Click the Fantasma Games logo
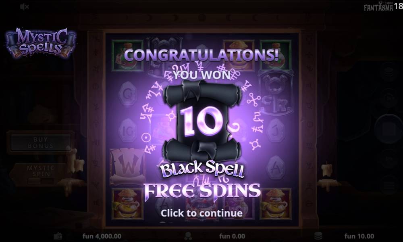The image size is (403, 242). 378,7
